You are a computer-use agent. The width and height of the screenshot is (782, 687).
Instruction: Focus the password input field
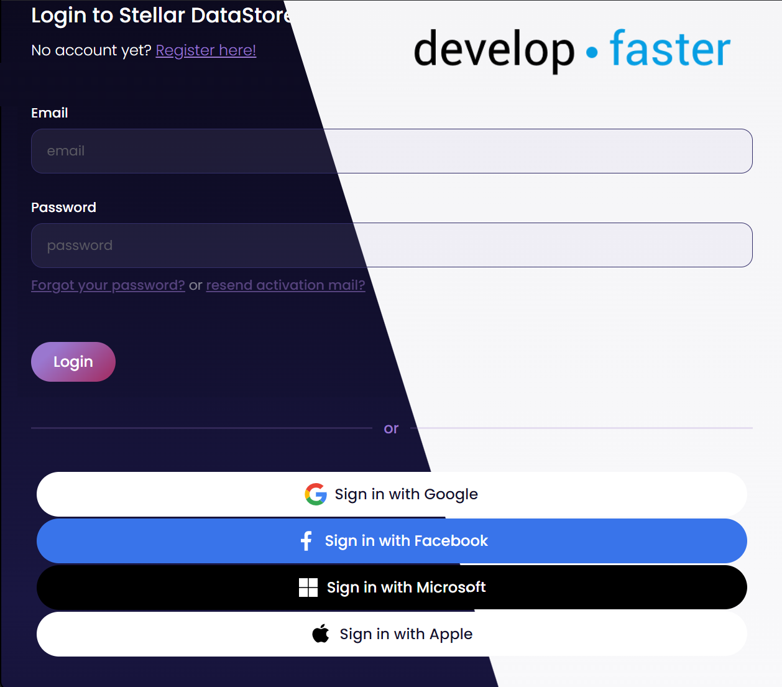pos(392,245)
